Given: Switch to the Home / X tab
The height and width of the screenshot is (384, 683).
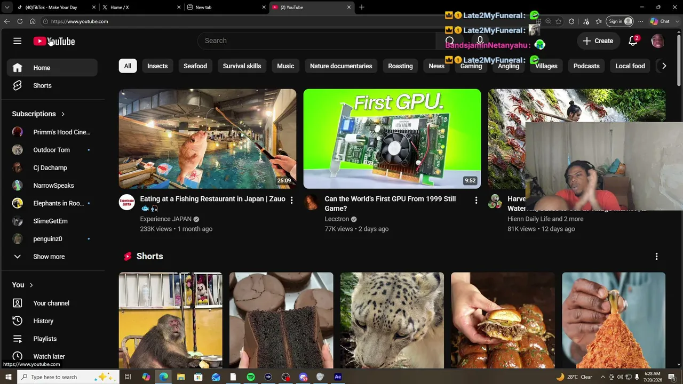Looking at the screenshot, I should [140, 7].
